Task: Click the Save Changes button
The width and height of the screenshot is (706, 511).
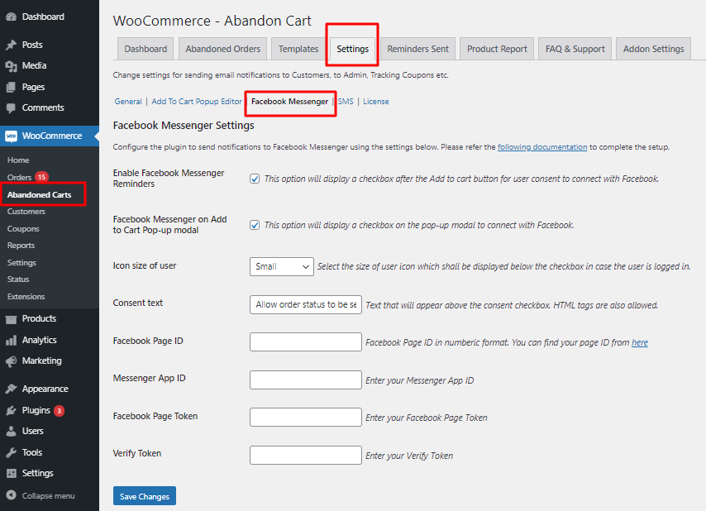Action: [x=145, y=496]
